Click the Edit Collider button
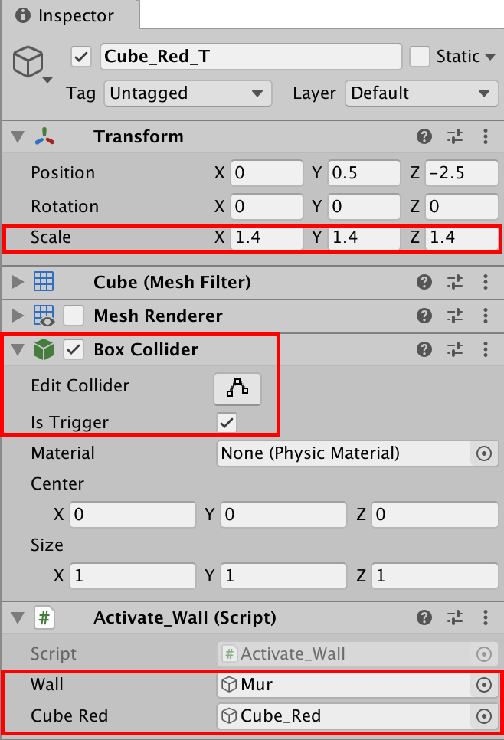The width and height of the screenshot is (504, 740). [237, 389]
